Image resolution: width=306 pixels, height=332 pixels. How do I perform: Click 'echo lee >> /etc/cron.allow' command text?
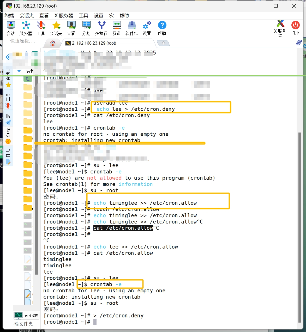[x=136, y=247]
